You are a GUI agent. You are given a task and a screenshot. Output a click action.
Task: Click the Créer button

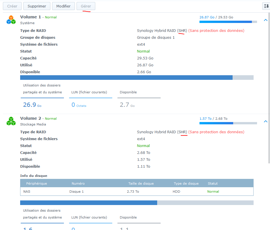point(12,6)
